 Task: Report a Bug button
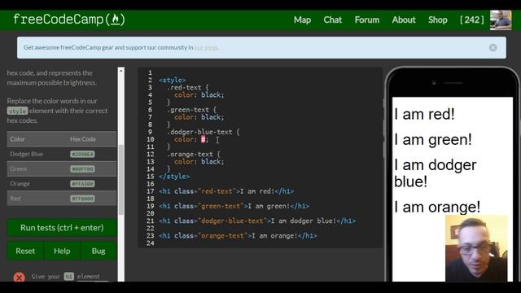point(99,251)
